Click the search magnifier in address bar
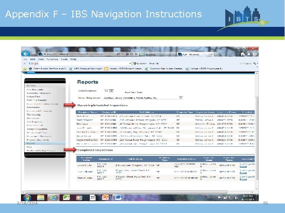This screenshot has height=213, width=285. (118, 54)
